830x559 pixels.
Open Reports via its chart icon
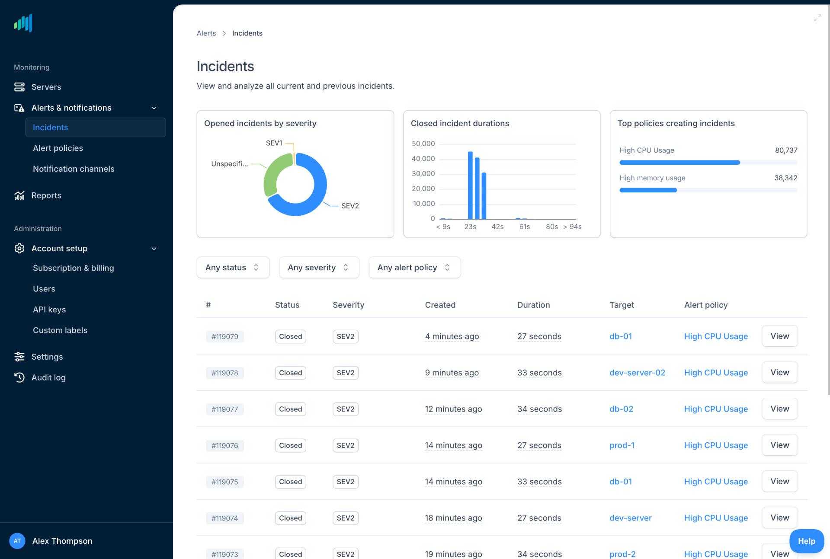tap(19, 195)
